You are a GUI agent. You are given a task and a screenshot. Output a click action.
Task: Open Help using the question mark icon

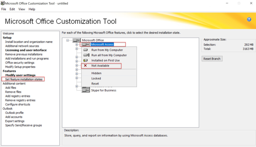[x=249, y=19]
